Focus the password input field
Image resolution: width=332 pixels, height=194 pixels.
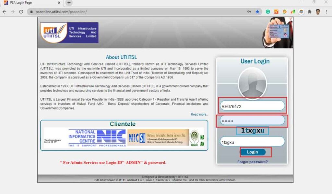(252, 121)
